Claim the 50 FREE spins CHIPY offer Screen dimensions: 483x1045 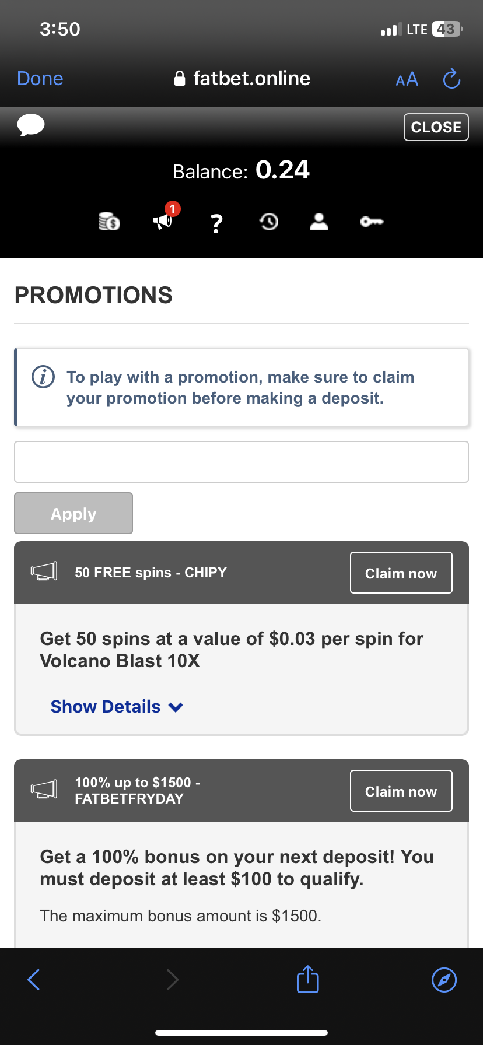(401, 573)
